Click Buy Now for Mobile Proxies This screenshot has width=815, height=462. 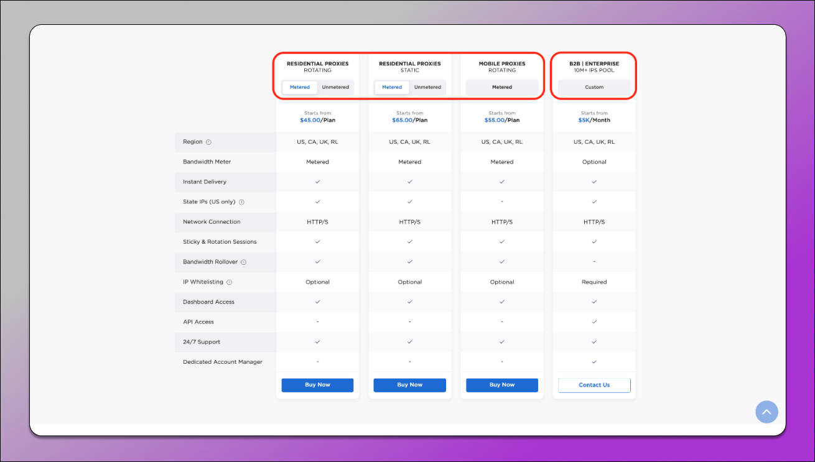[502, 385]
